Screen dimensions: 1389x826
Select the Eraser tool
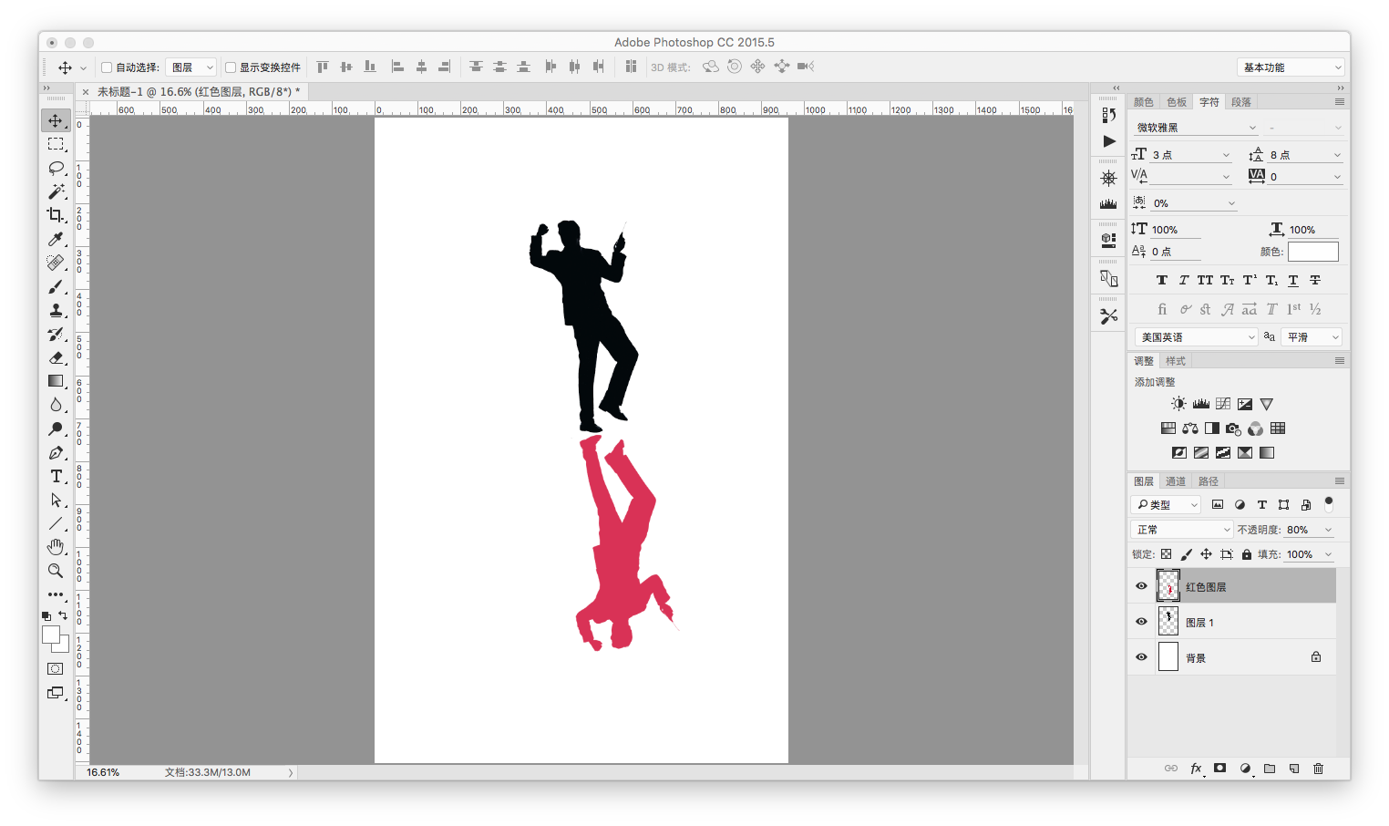[56, 357]
